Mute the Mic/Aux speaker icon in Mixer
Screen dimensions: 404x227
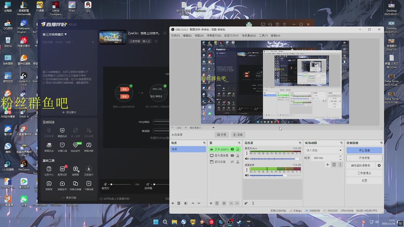[x=246, y=159]
